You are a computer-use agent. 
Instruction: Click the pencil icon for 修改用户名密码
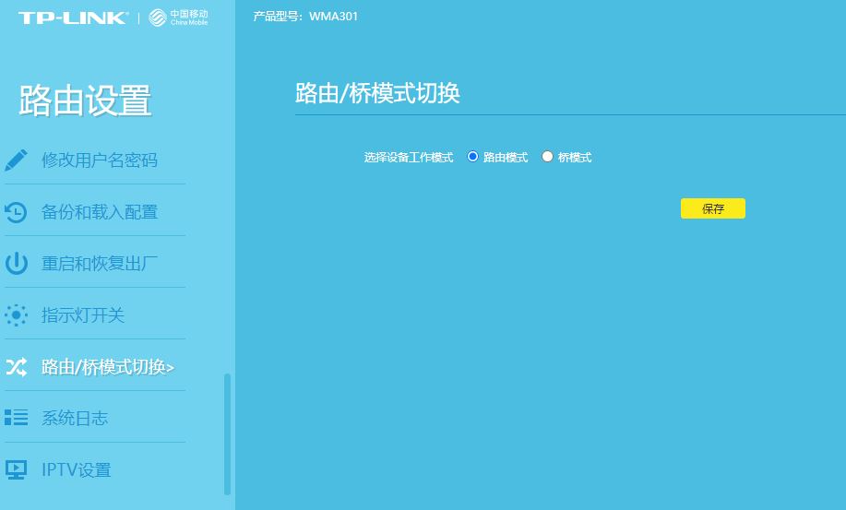tap(17, 160)
